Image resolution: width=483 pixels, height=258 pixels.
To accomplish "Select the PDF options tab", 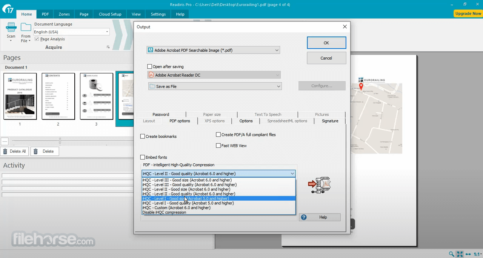I will point(180,121).
